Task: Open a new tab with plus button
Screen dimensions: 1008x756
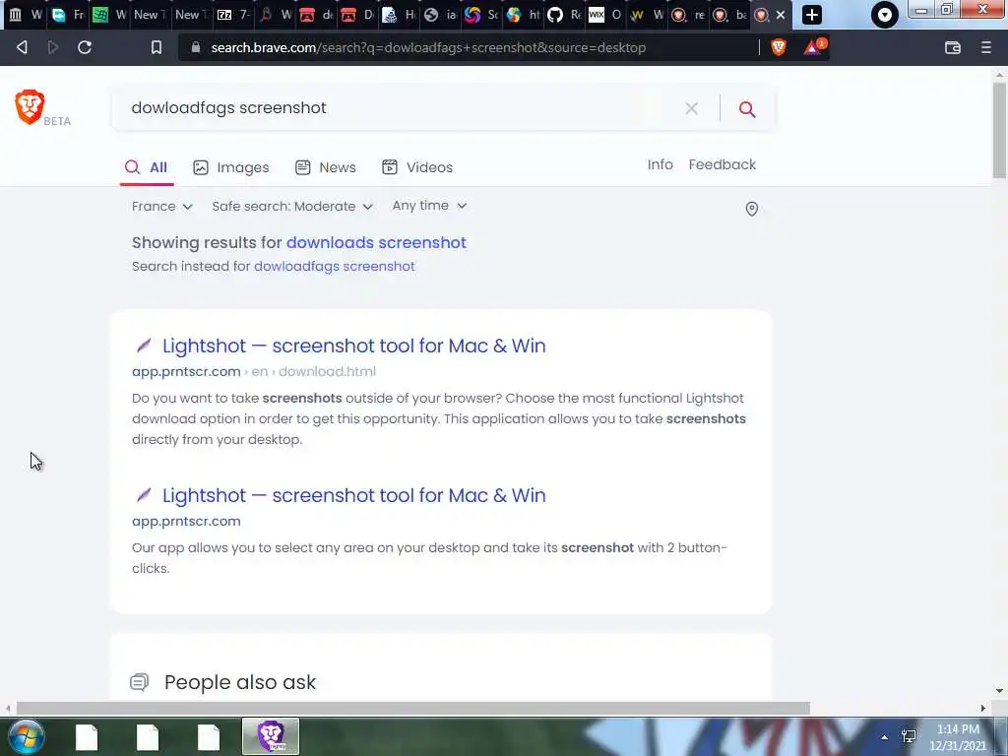Action: tap(812, 15)
